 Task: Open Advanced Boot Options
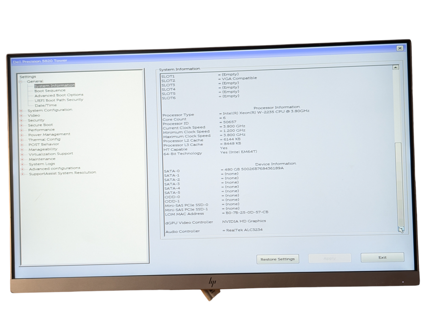tap(59, 95)
